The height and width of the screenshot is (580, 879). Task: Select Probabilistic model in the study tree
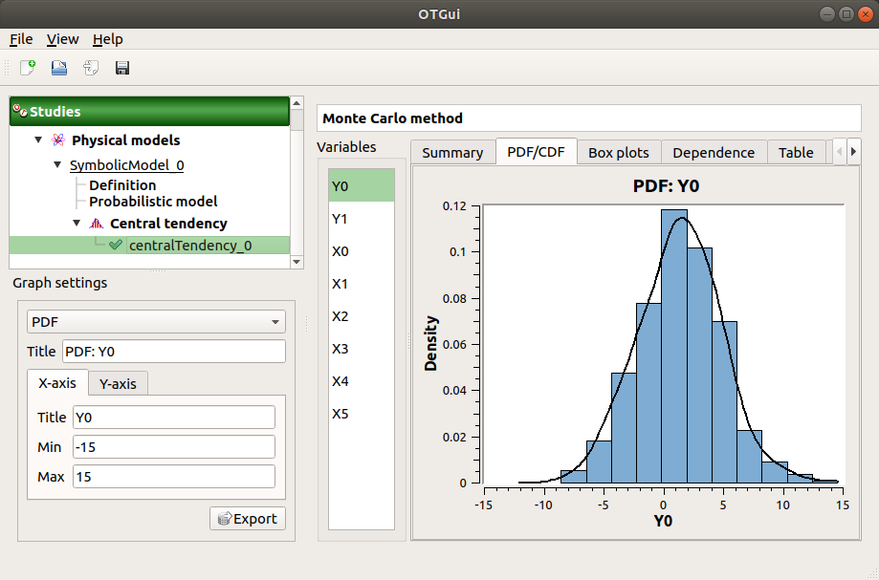tap(153, 202)
